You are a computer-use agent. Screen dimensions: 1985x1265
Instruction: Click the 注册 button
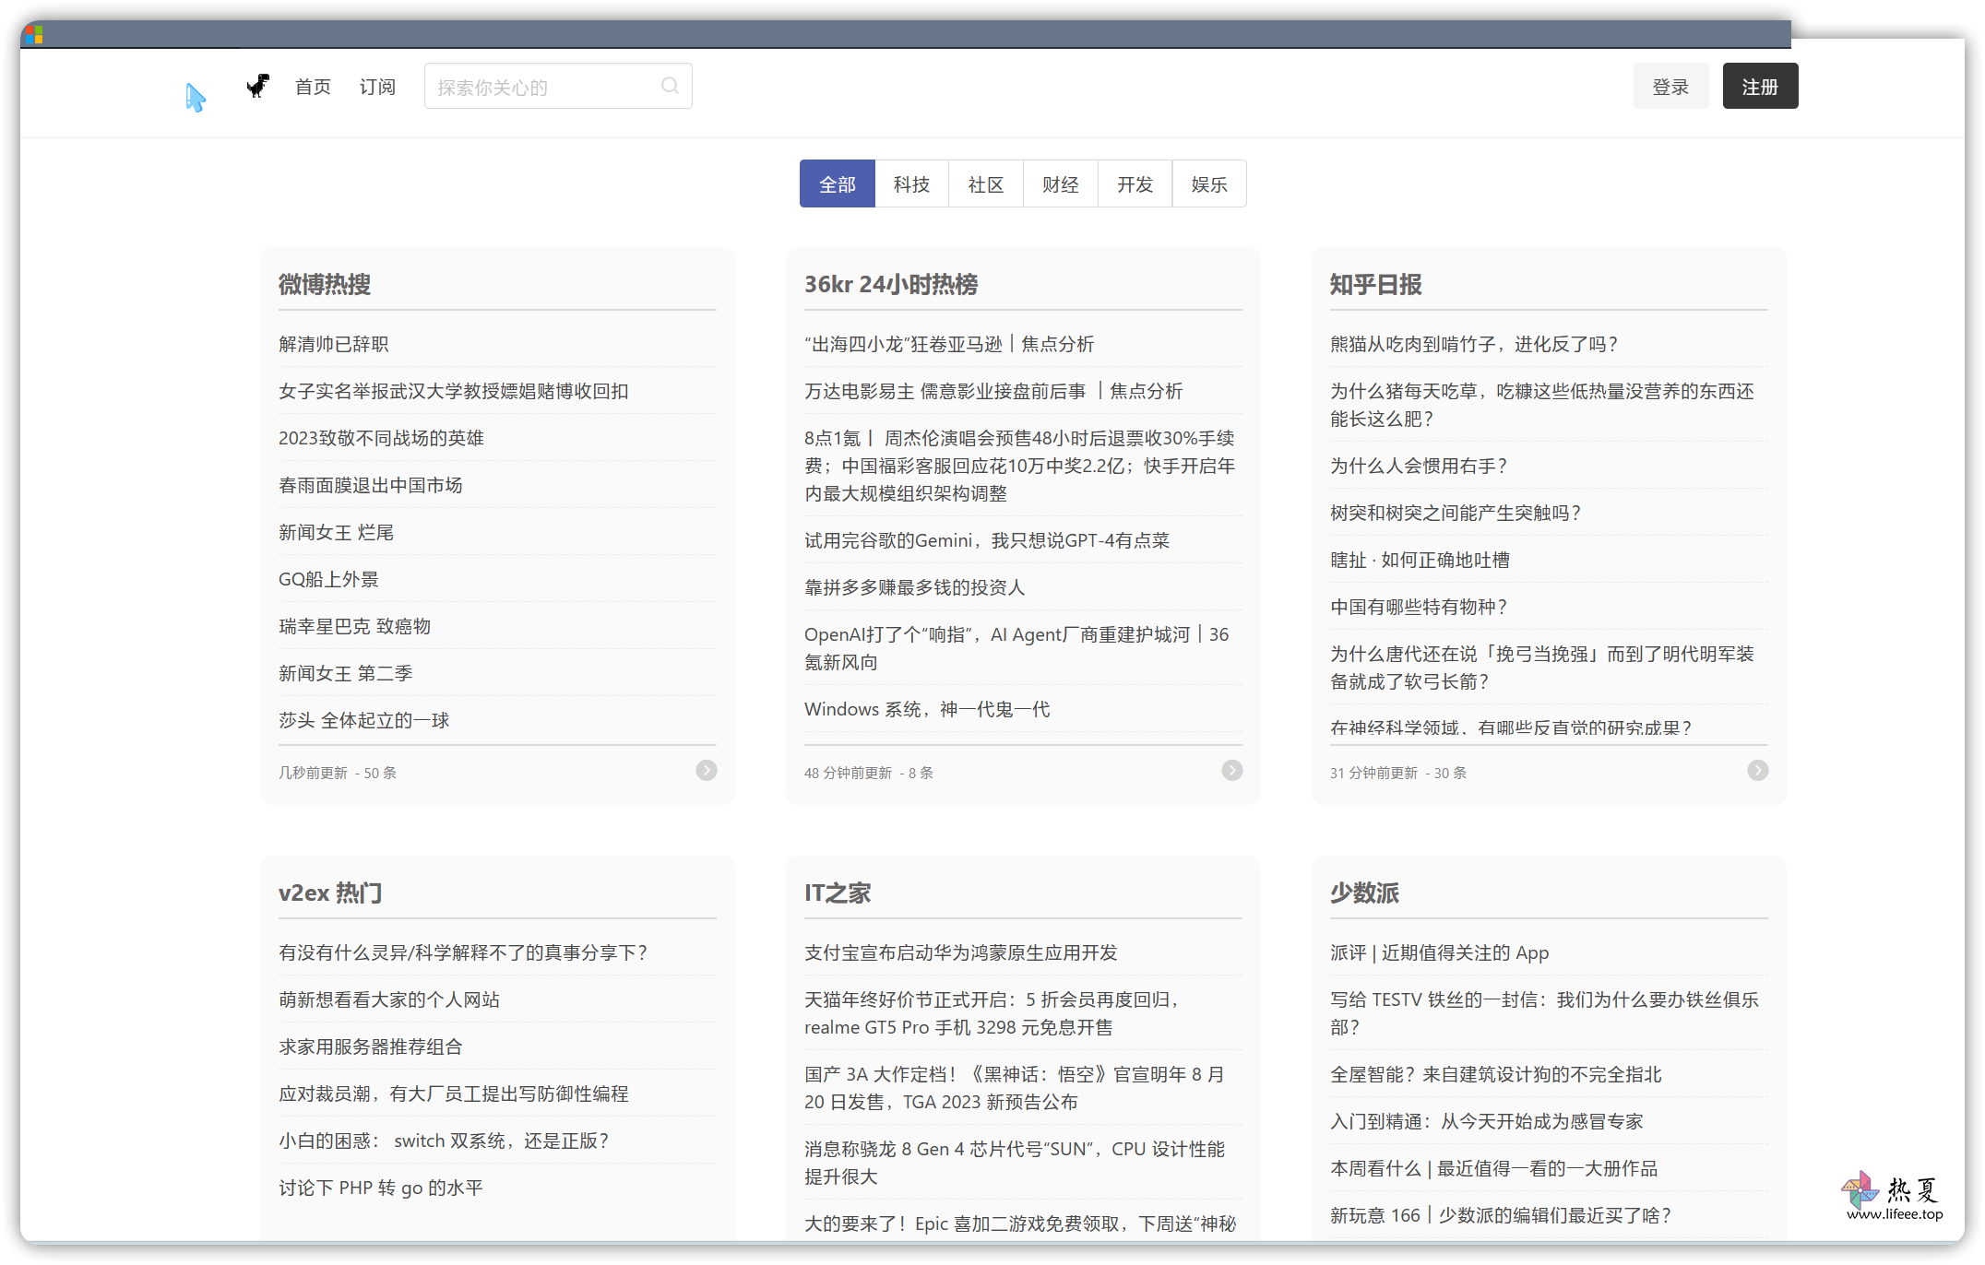[x=1760, y=86]
